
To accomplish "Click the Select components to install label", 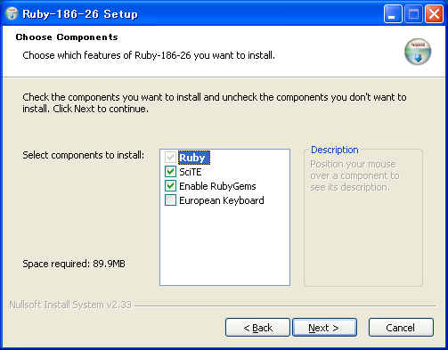I will (x=84, y=155).
